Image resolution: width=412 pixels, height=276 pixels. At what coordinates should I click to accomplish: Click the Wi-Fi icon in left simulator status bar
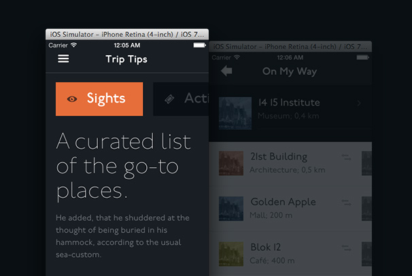point(74,45)
